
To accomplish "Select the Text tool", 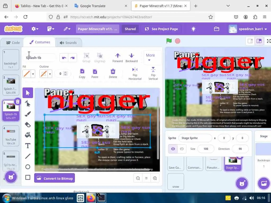I will click(28, 146).
